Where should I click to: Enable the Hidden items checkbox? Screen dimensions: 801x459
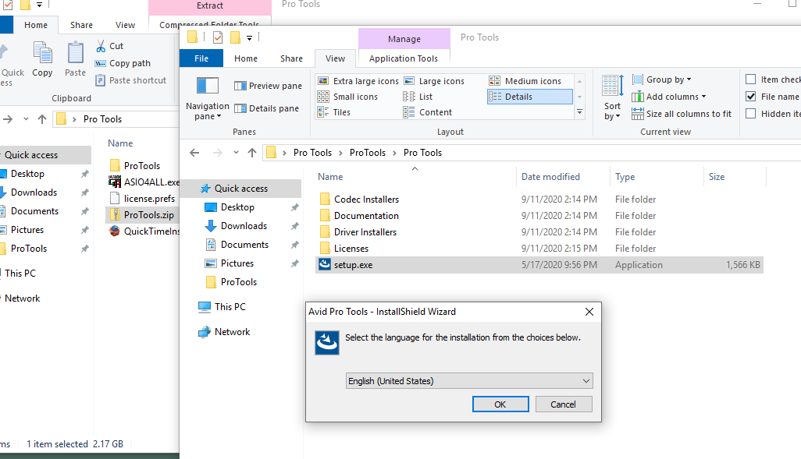(x=751, y=114)
